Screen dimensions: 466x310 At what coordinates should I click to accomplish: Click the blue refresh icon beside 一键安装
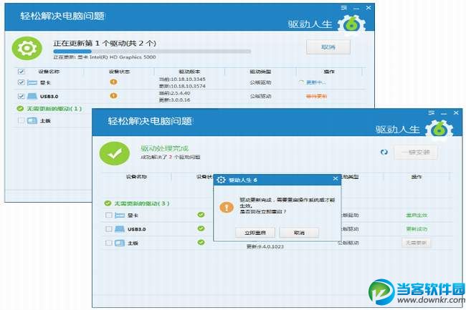pos(384,152)
